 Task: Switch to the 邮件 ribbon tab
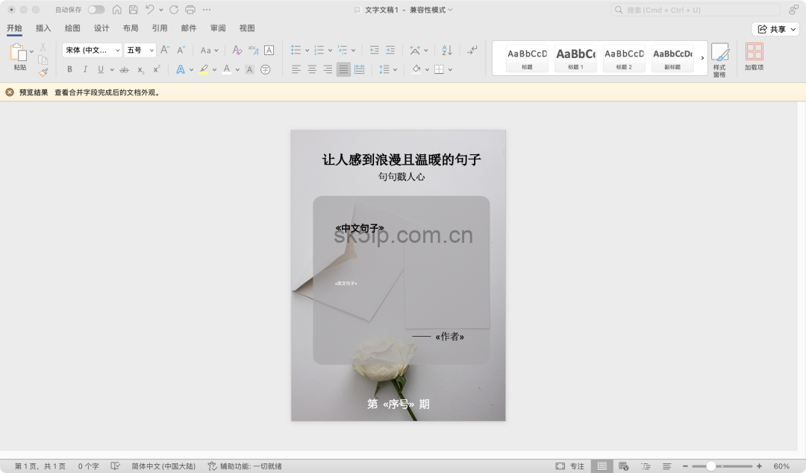coord(188,28)
